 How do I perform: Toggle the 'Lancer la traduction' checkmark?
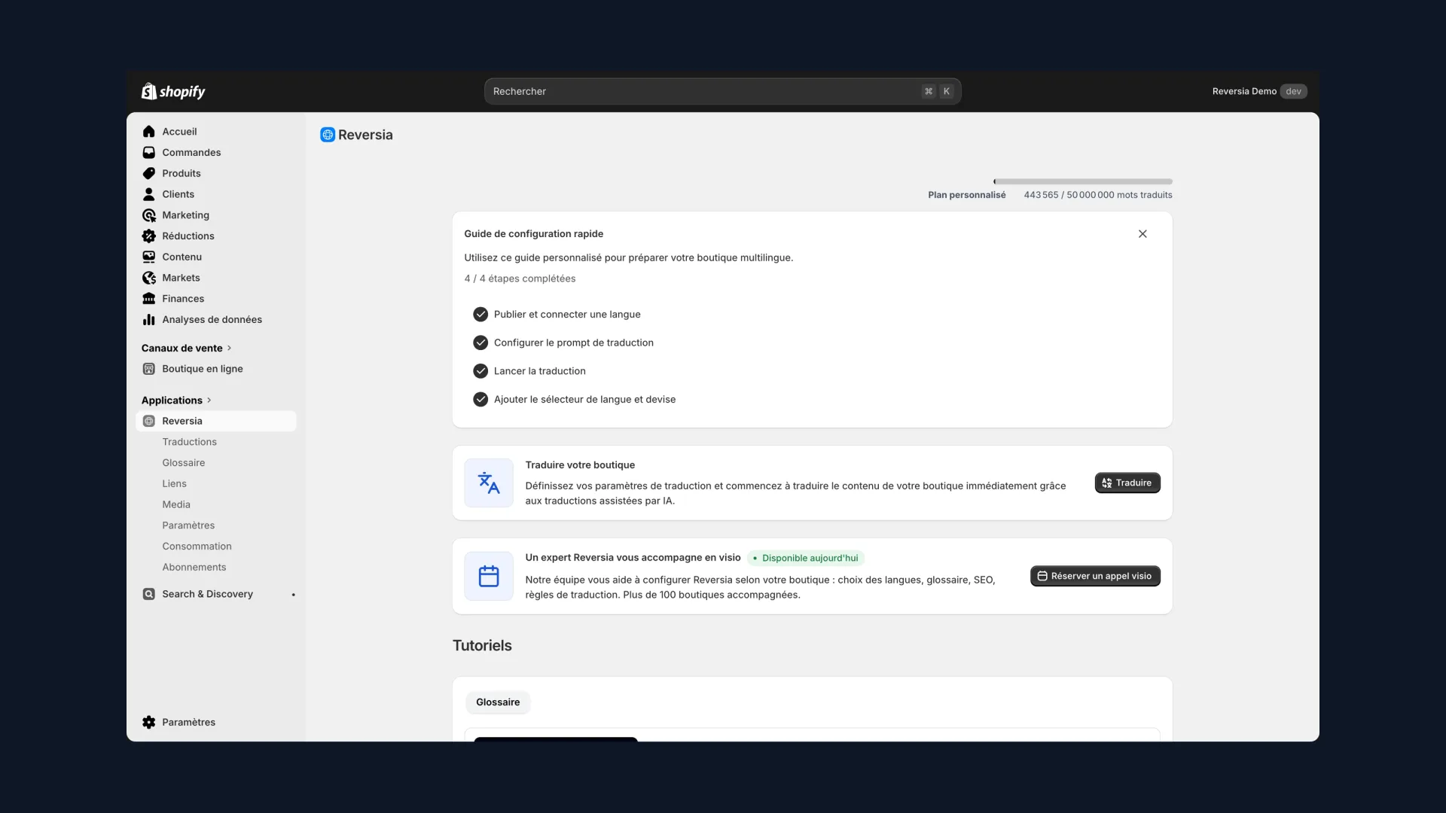coord(480,371)
